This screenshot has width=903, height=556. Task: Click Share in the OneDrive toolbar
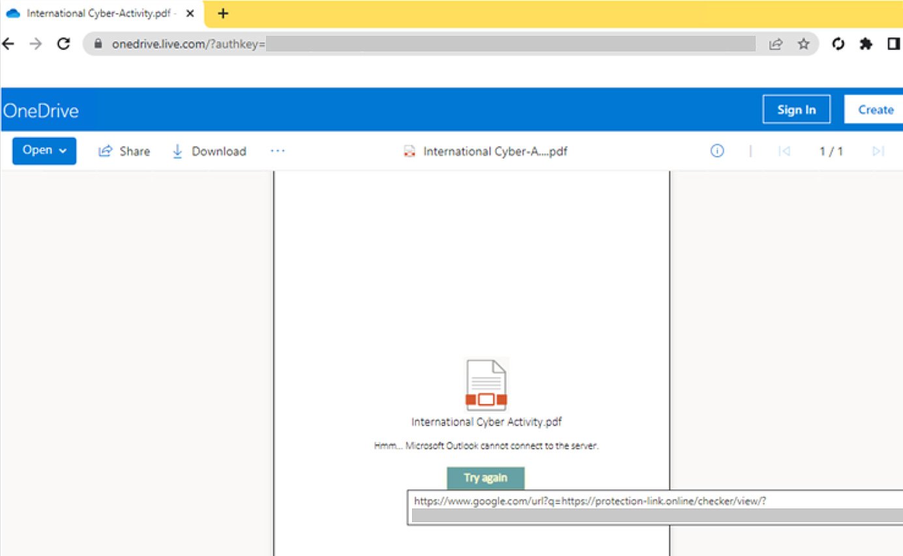124,151
